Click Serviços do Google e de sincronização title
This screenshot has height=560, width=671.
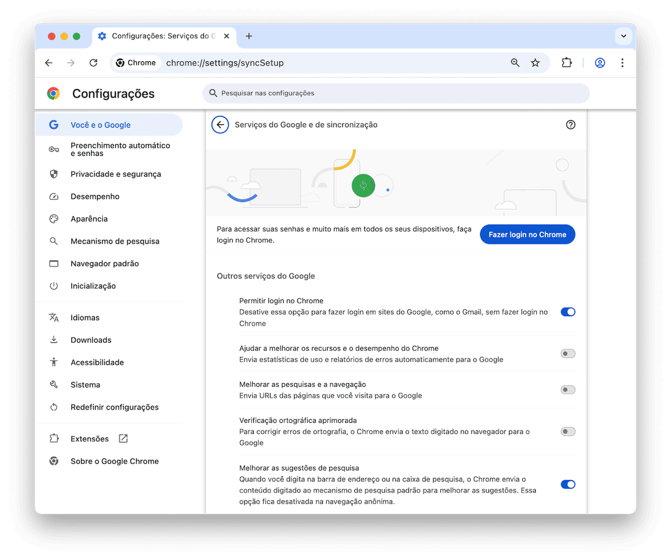[306, 125]
